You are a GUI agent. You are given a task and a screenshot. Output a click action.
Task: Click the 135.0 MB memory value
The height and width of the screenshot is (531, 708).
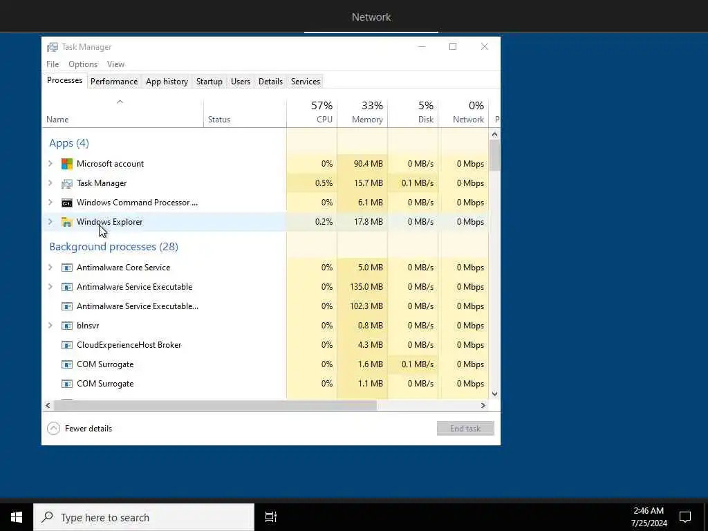(x=366, y=287)
